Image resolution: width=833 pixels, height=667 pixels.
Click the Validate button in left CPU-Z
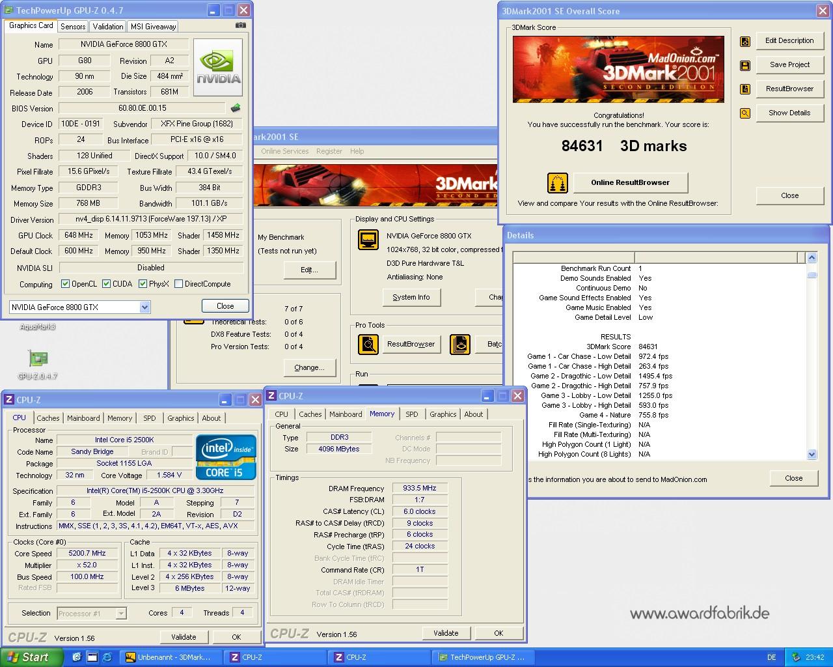click(184, 637)
